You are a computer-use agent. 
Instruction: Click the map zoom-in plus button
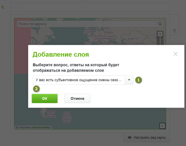point(160,34)
